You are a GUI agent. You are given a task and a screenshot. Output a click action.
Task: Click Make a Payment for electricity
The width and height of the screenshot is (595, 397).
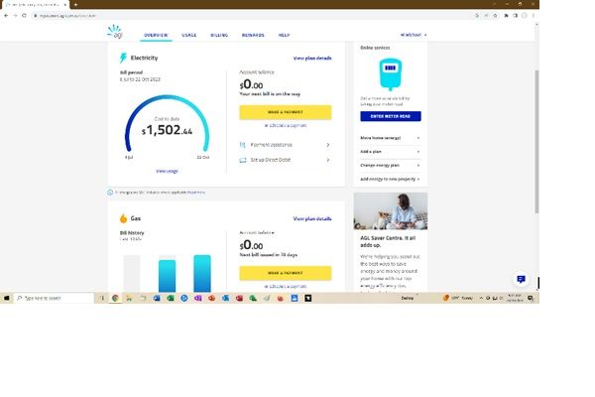[x=285, y=112]
